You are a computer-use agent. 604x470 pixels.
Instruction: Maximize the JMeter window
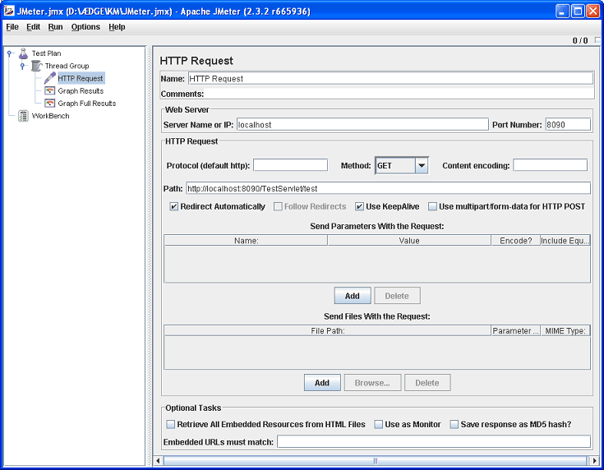[578, 12]
